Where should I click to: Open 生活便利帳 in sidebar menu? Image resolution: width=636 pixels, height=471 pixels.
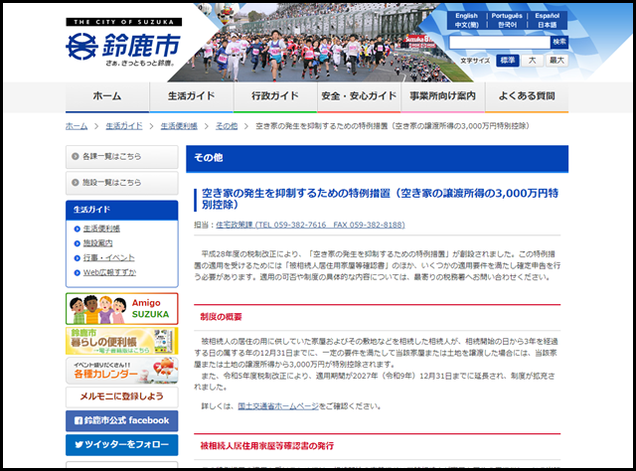(x=101, y=229)
